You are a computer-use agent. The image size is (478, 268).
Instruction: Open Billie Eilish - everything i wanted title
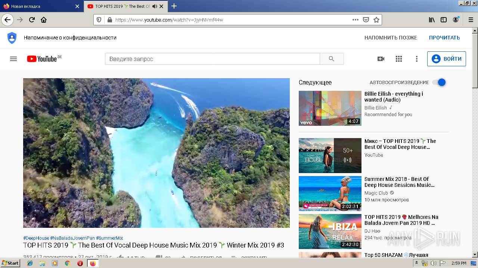[394, 97]
